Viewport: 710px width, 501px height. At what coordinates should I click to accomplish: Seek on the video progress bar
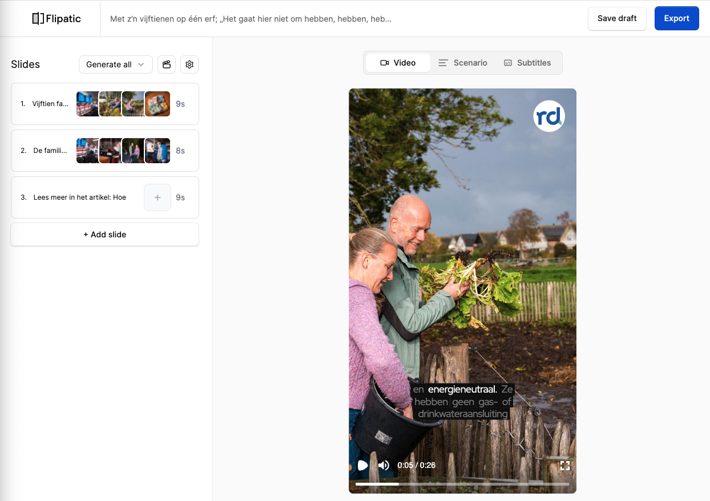462,484
